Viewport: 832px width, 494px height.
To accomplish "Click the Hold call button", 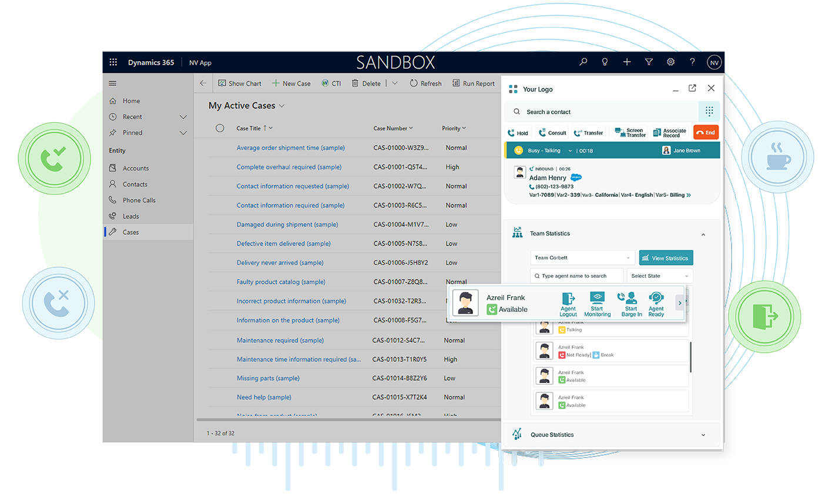I will pyautogui.click(x=518, y=133).
